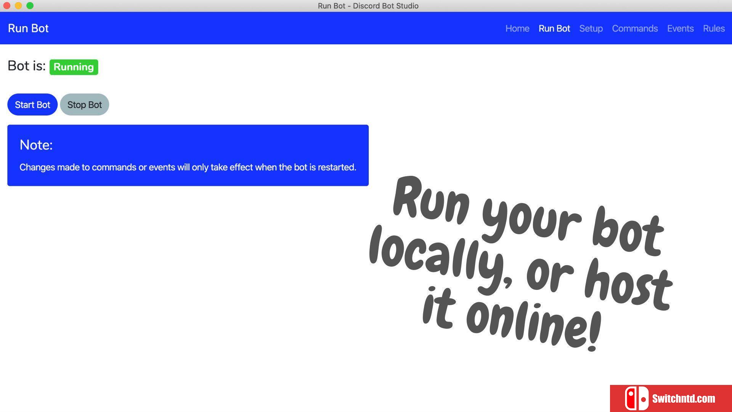Click the green Running status badge
The width and height of the screenshot is (732, 412).
(x=74, y=67)
